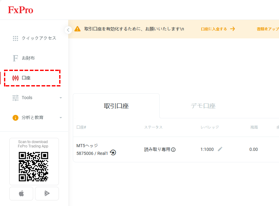The width and height of the screenshot is (279, 206).
Task: Switch to デモ口座 tab
Action: (x=203, y=106)
